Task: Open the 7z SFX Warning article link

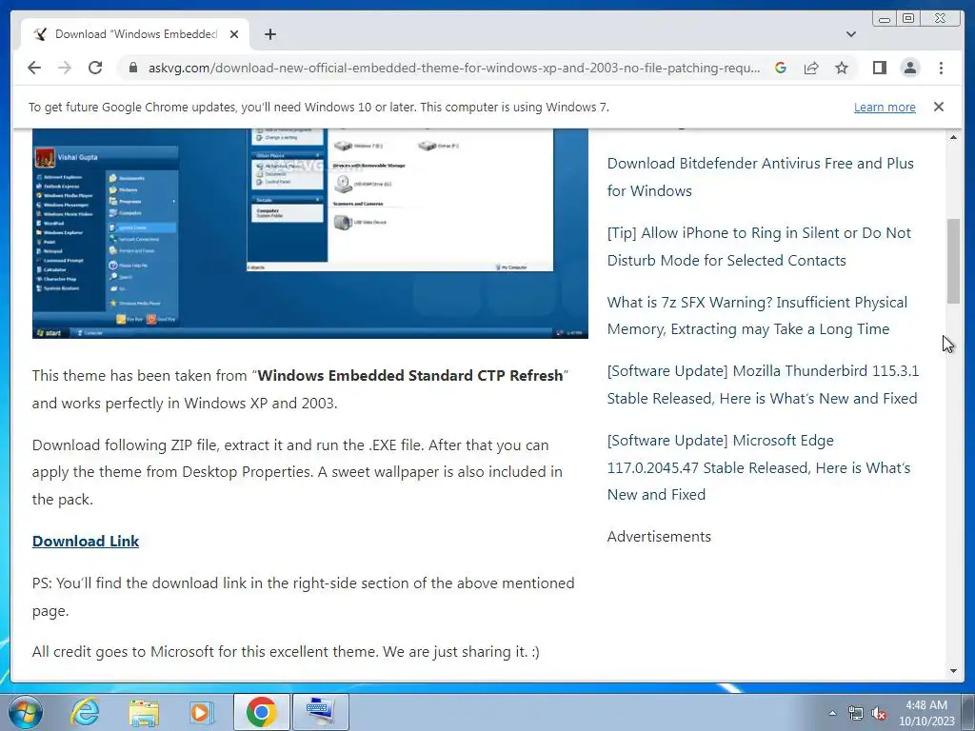Action: (x=757, y=316)
